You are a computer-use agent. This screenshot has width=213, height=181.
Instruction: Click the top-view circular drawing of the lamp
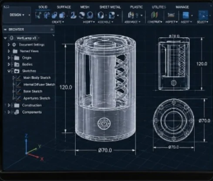174,120
